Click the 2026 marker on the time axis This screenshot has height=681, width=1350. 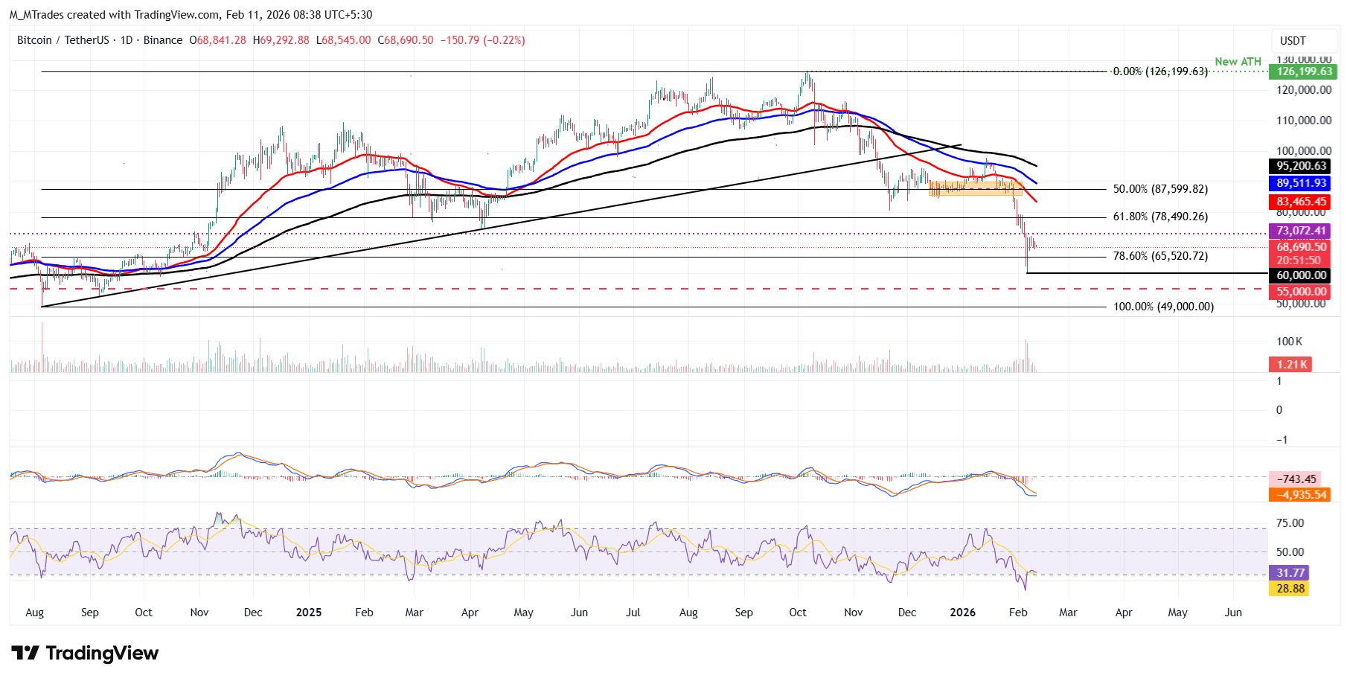click(962, 613)
